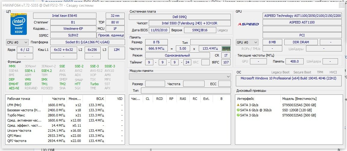This screenshot has width=347, height=151.
Task: Click the 408.0 GPU memory clock value
Action: tap(295, 61)
